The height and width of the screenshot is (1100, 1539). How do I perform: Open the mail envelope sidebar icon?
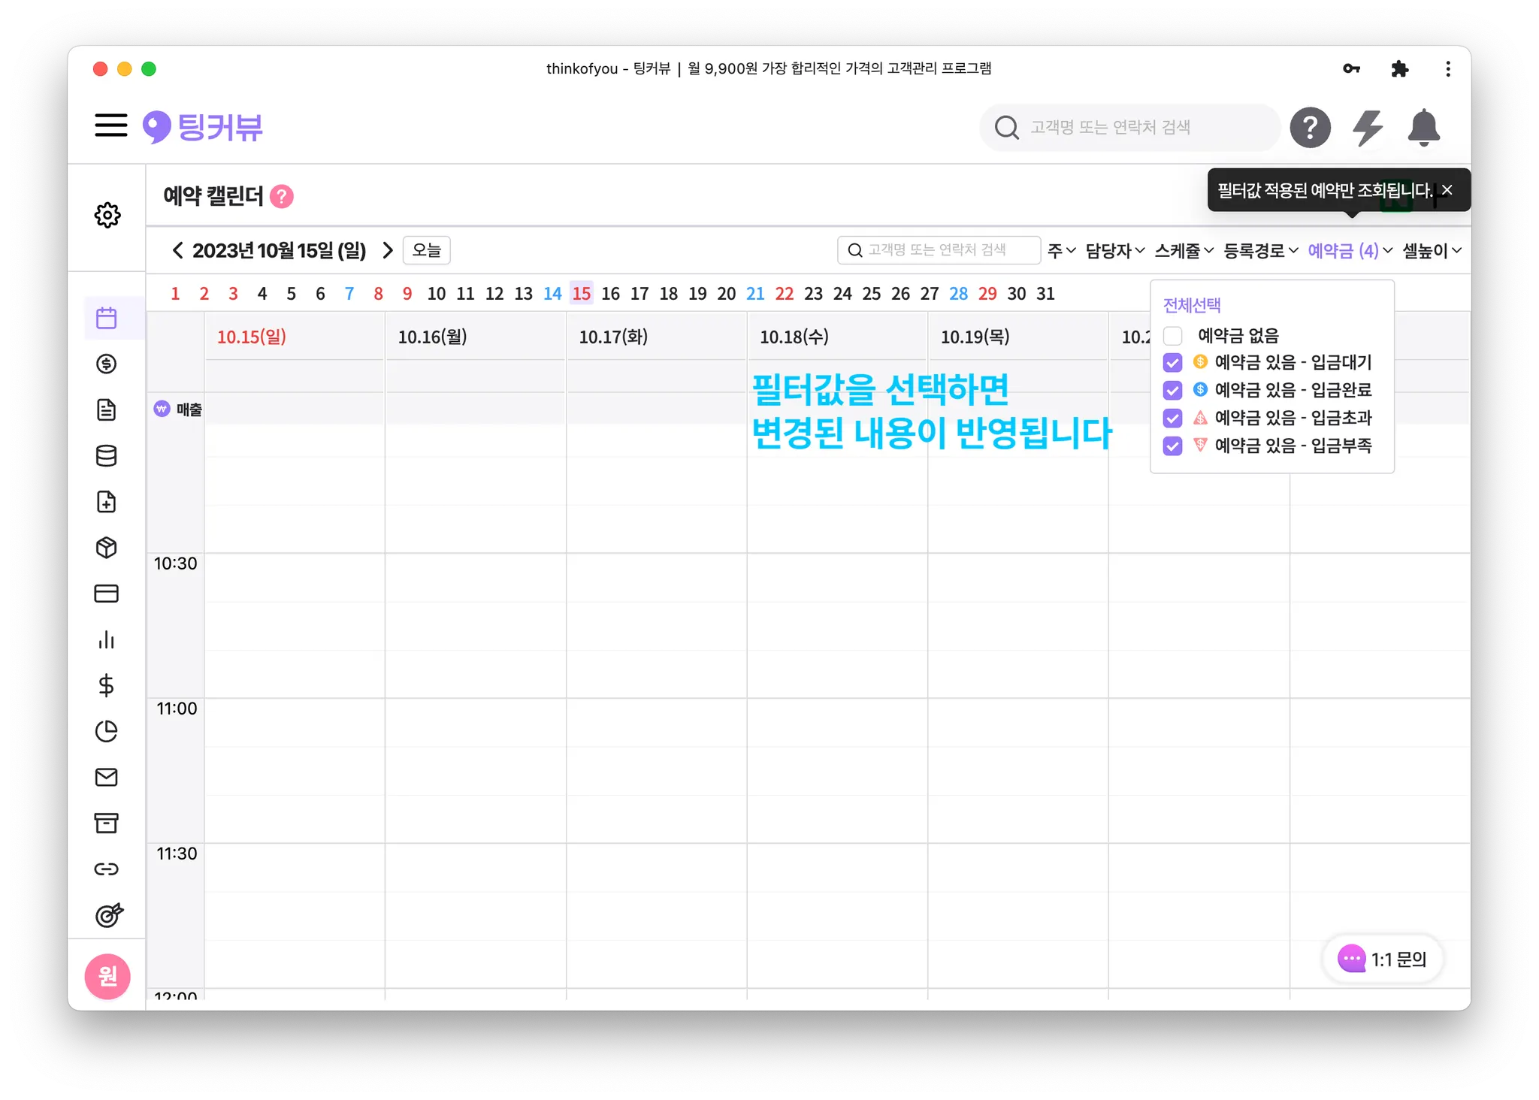(107, 777)
